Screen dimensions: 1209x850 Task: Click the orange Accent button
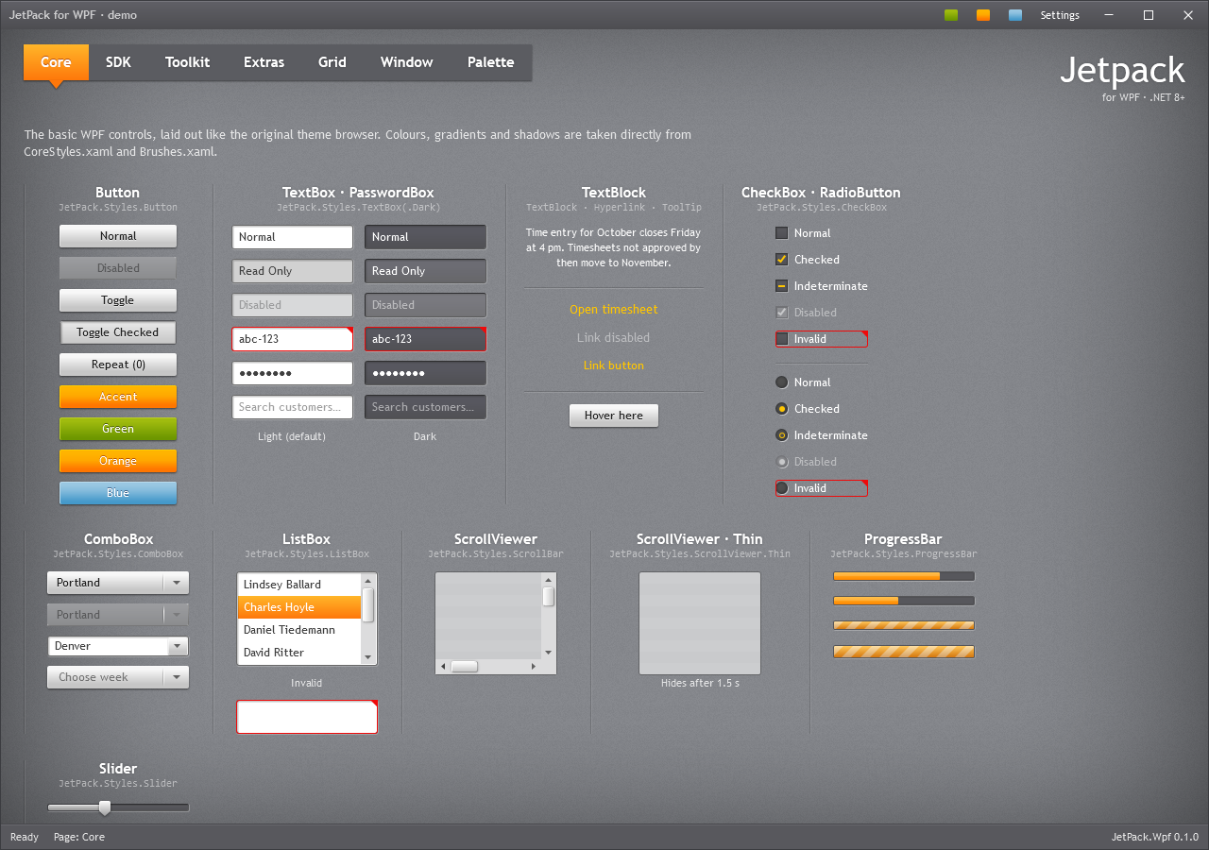[x=118, y=397]
